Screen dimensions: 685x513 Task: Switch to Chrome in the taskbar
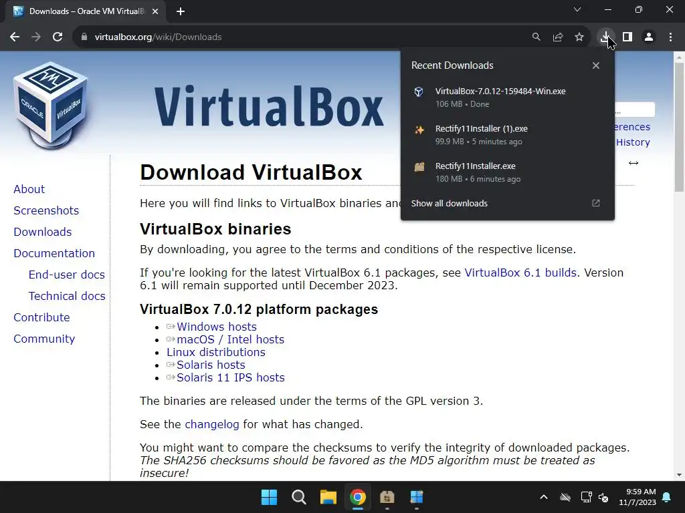[x=357, y=497]
